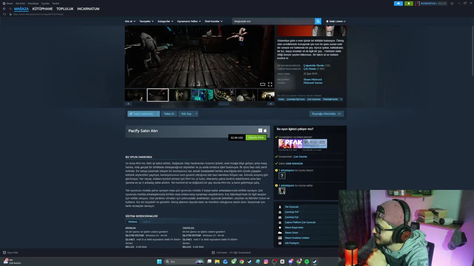This screenshot has width=474, height=266.
Task: Click the Windows platform icon in the purchase box
Action: (x=260, y=130)
